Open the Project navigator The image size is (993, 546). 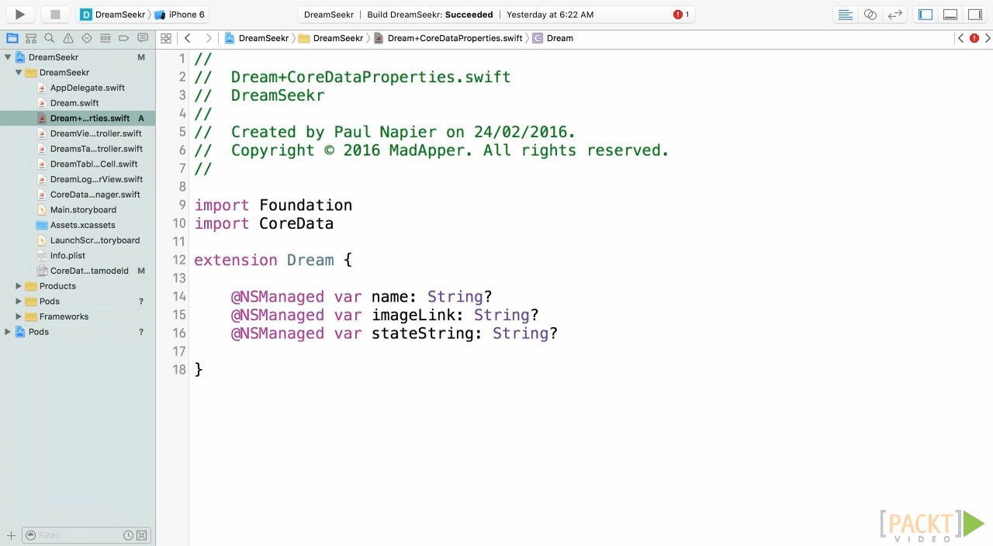(12, 38)
